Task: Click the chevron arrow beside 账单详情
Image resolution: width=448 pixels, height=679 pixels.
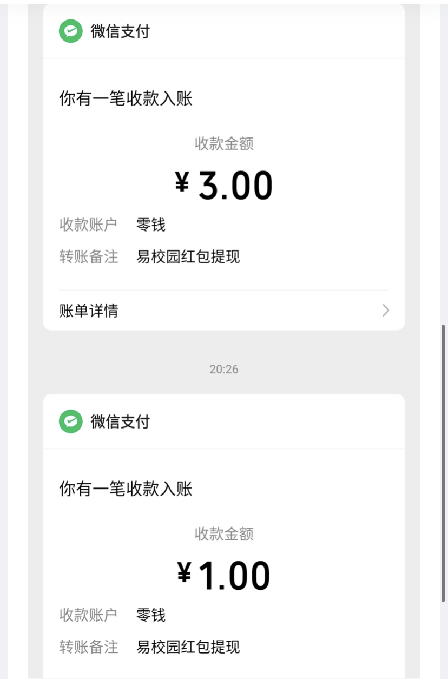Action: [x=385, y=310]
